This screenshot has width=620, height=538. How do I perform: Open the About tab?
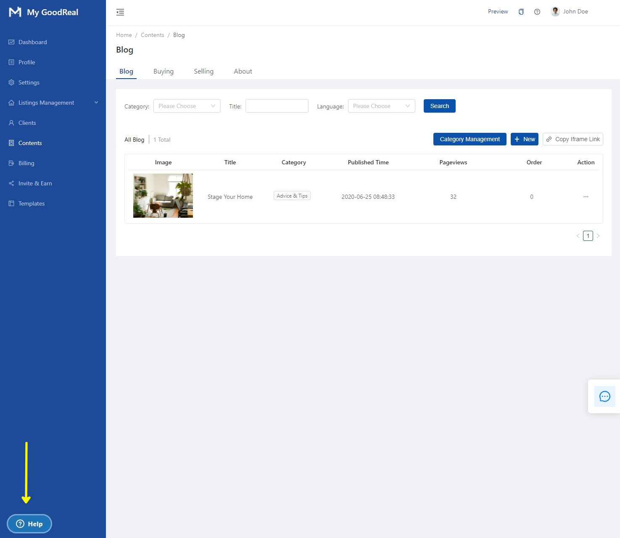(x=243, y=71)
